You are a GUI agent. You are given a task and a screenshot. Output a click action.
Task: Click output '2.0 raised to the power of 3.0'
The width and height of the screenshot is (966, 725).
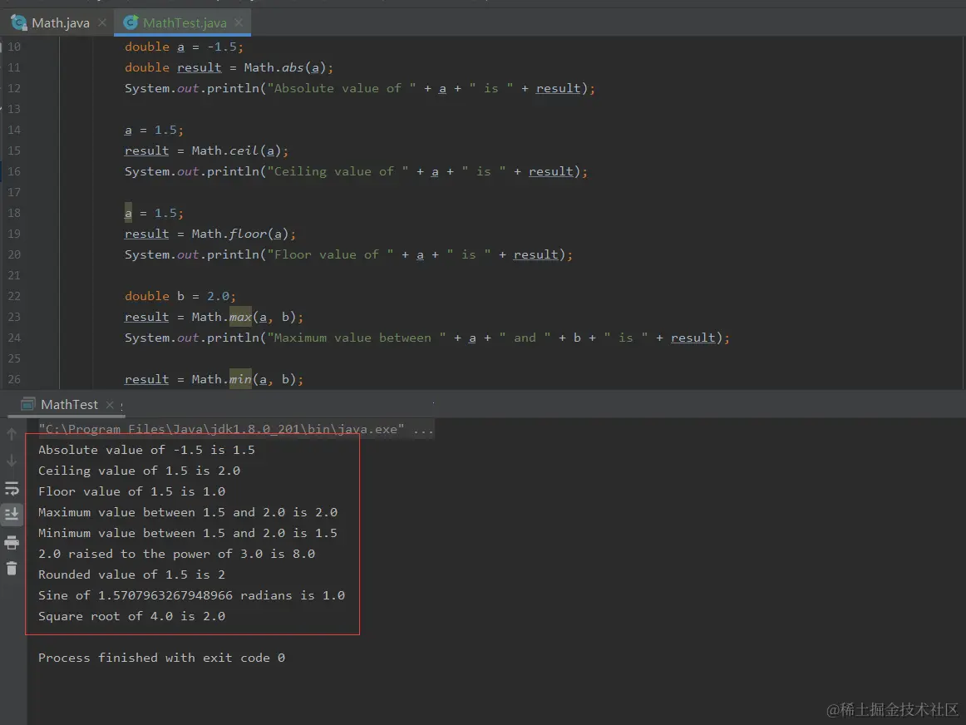pos(150,555)
